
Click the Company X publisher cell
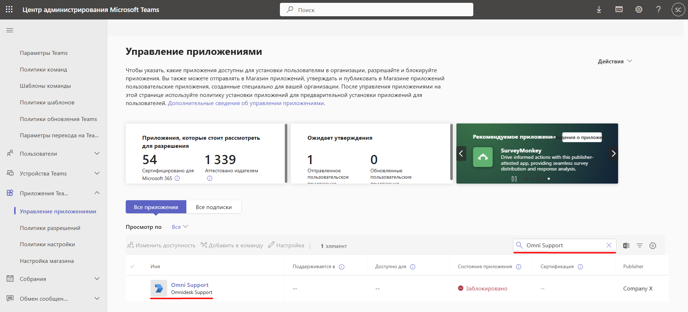(x=638, y=289)
